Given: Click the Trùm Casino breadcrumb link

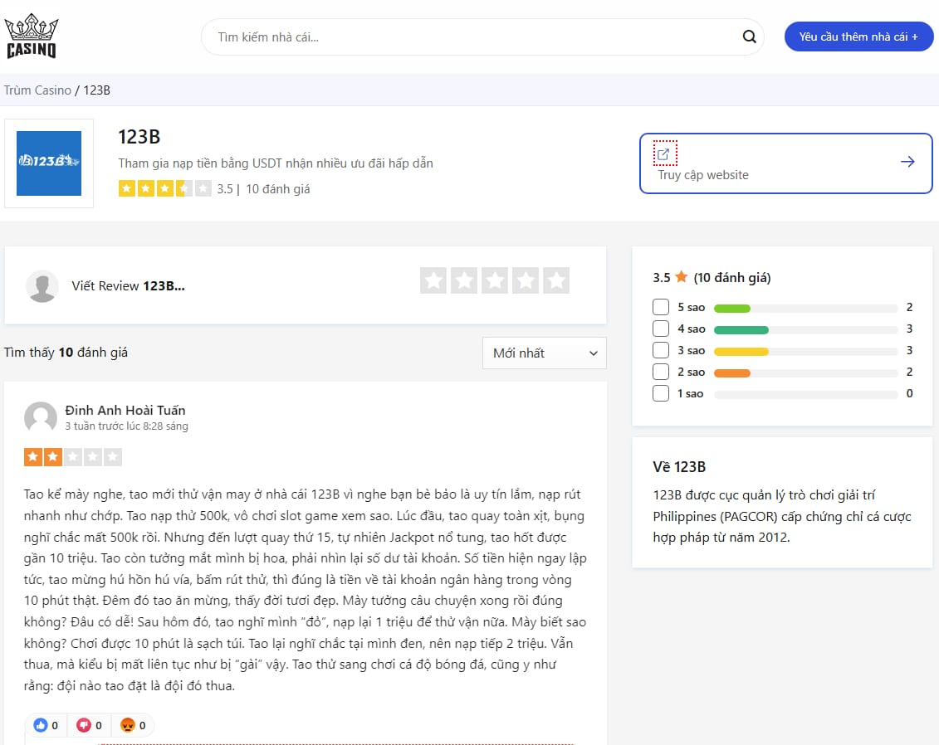Looking at the screenshot, I should 37,90.
